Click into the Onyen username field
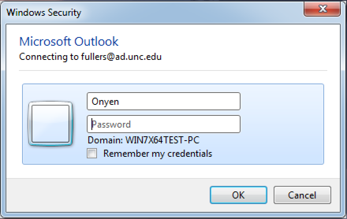The image size is (347, 219). 164,101
